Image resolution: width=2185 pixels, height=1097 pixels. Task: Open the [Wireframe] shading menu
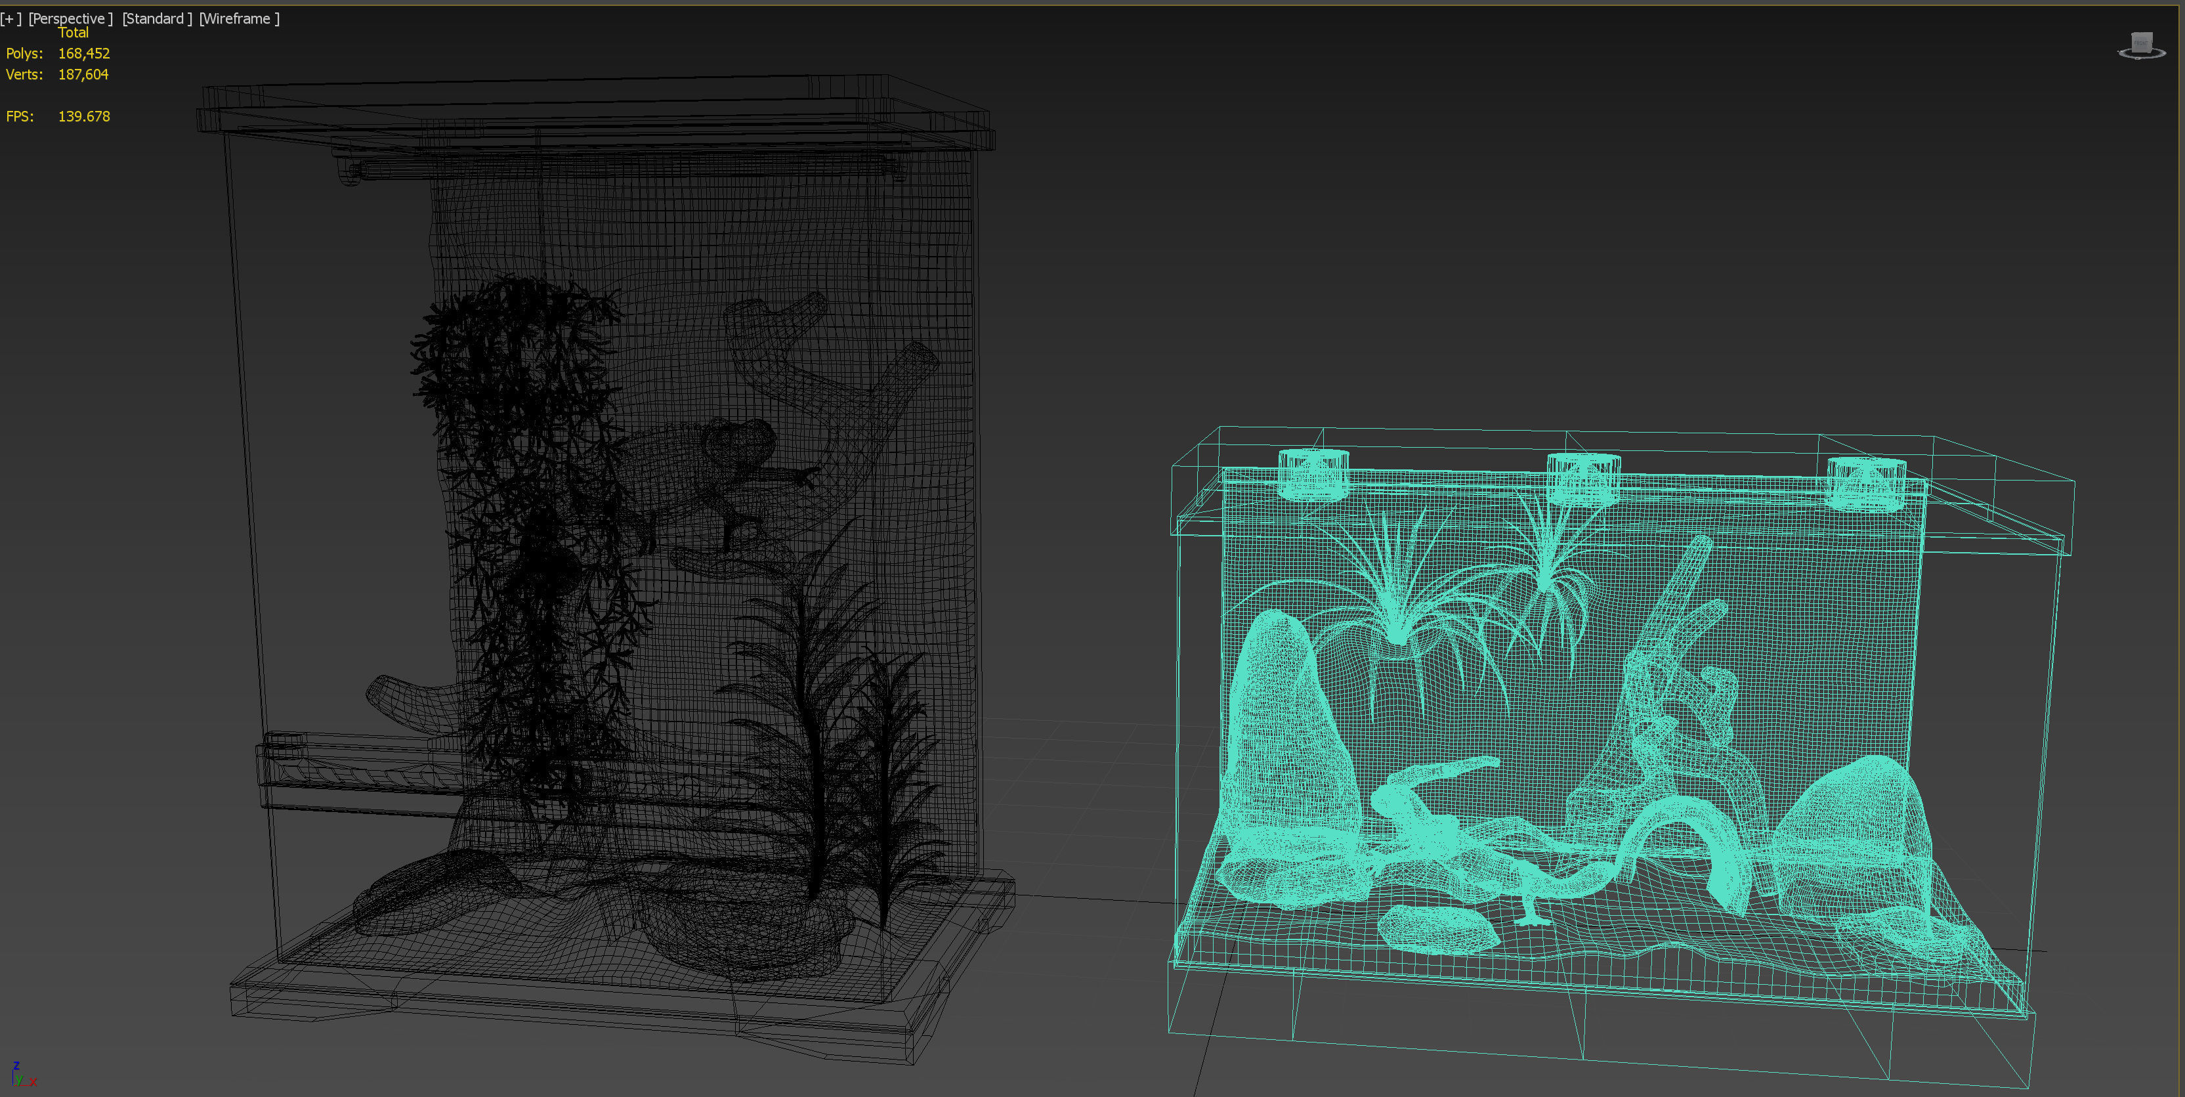(x=239, y=18)
